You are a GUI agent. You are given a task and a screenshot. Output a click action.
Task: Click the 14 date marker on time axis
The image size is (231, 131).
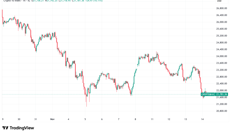(x=202, y=119)
